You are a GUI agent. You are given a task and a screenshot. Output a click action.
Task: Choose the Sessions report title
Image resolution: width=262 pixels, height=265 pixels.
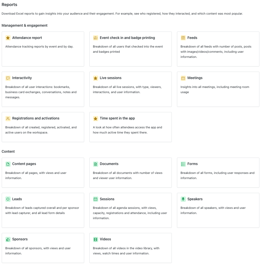pyautogui.click(x=107, y=199)
